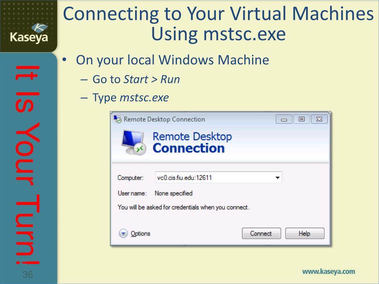Open Help in Remote Desktop Connection
Viewport: 379px width, 284px height.
(x=305, y=233)
